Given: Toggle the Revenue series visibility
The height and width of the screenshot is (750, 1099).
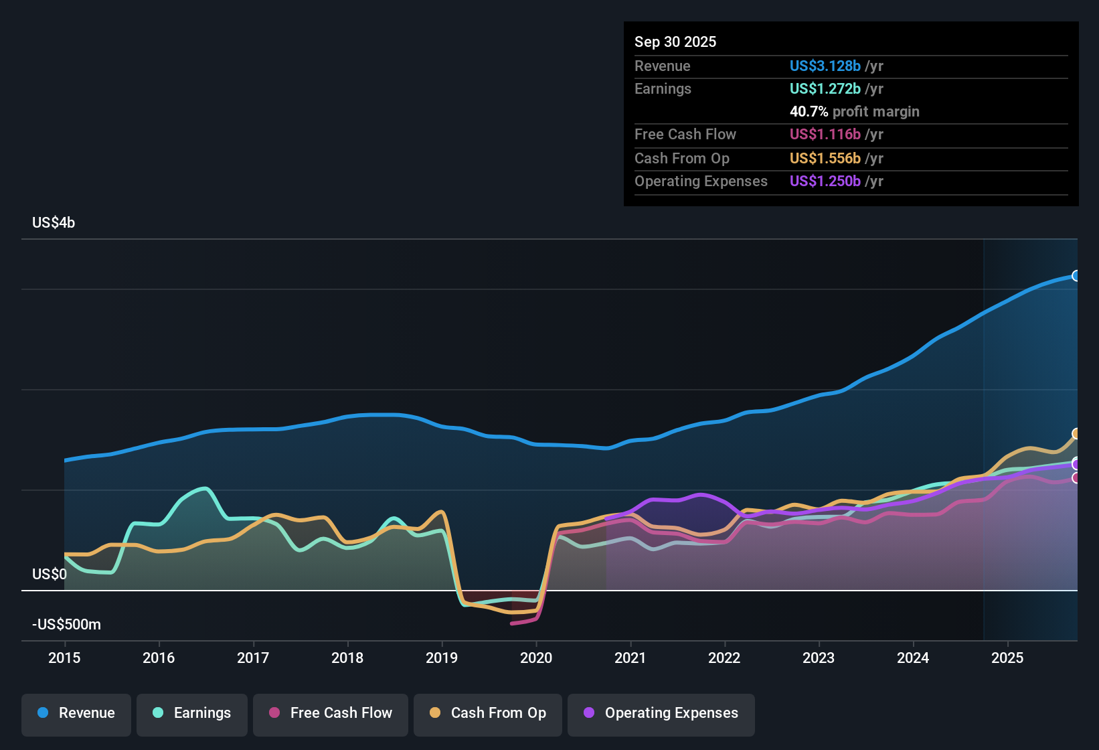Looking at the screenshot, I should tap(76, 713).
